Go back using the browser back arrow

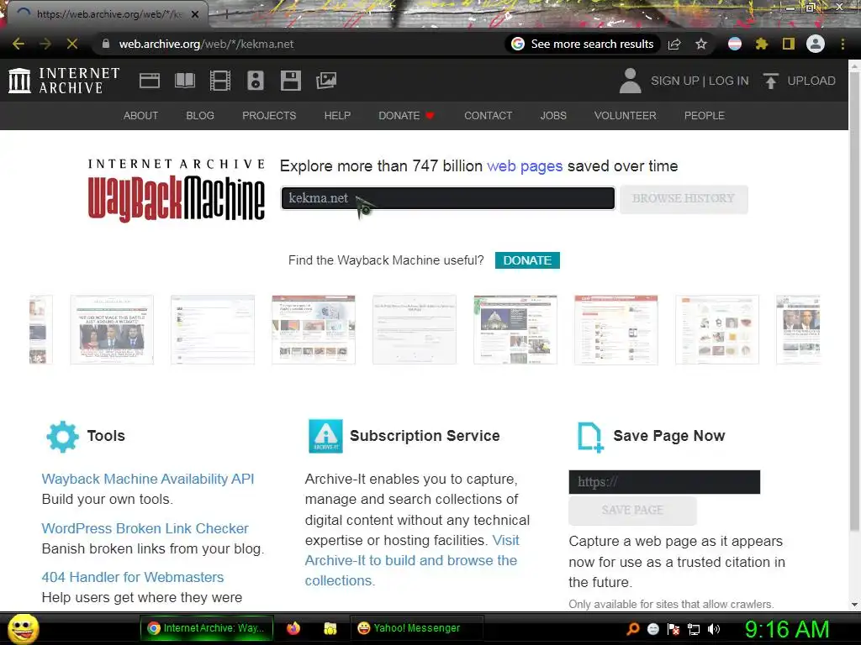(18, 44)
